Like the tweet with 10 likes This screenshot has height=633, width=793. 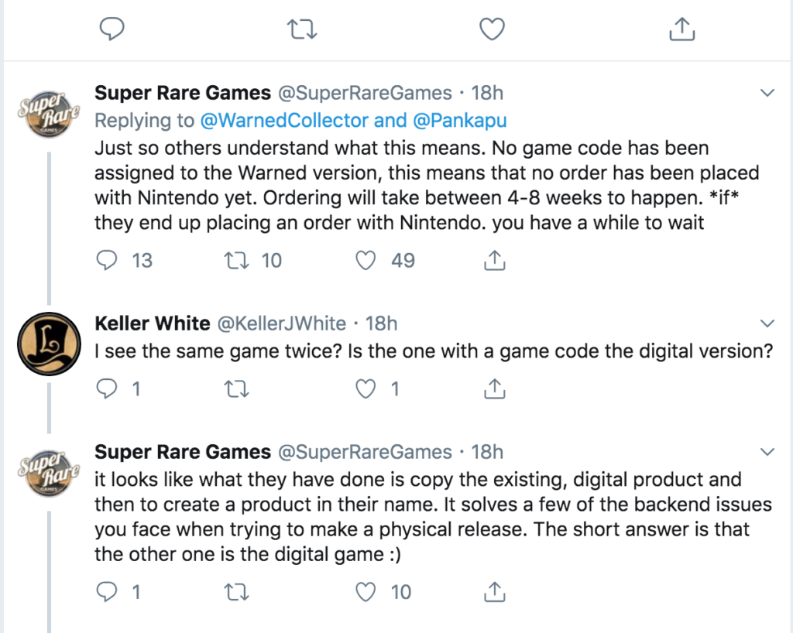[366, 593]
